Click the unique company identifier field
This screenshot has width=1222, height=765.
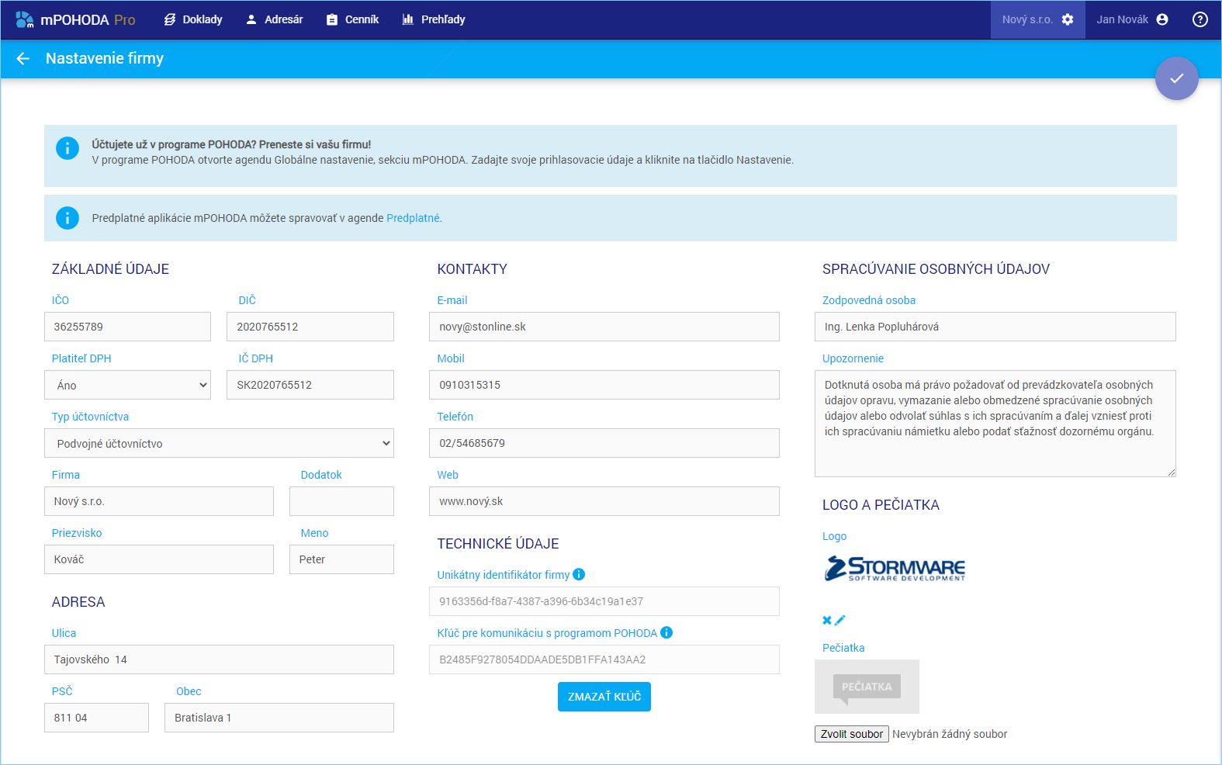604,601
